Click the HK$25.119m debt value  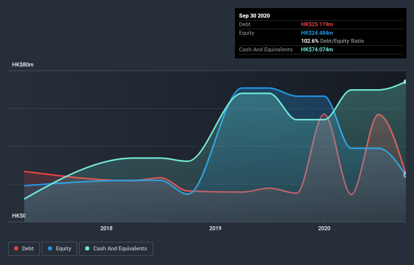click(x=317, y=24)
